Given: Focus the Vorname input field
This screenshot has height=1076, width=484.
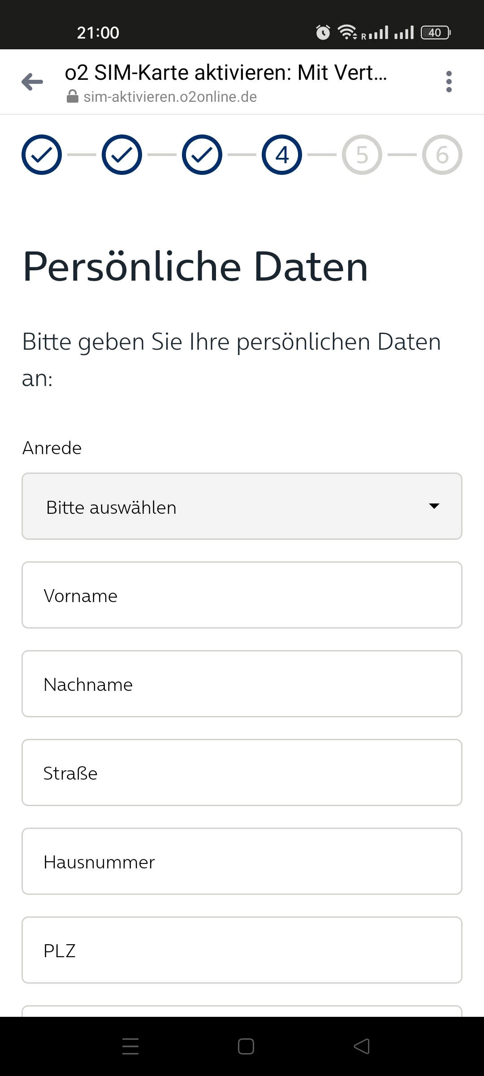Looking at the screenshot, I should tap(242, 595).
